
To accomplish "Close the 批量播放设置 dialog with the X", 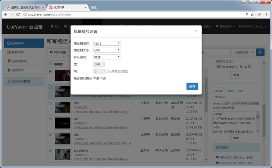I will pyautogui.click(x=196, y=31).
